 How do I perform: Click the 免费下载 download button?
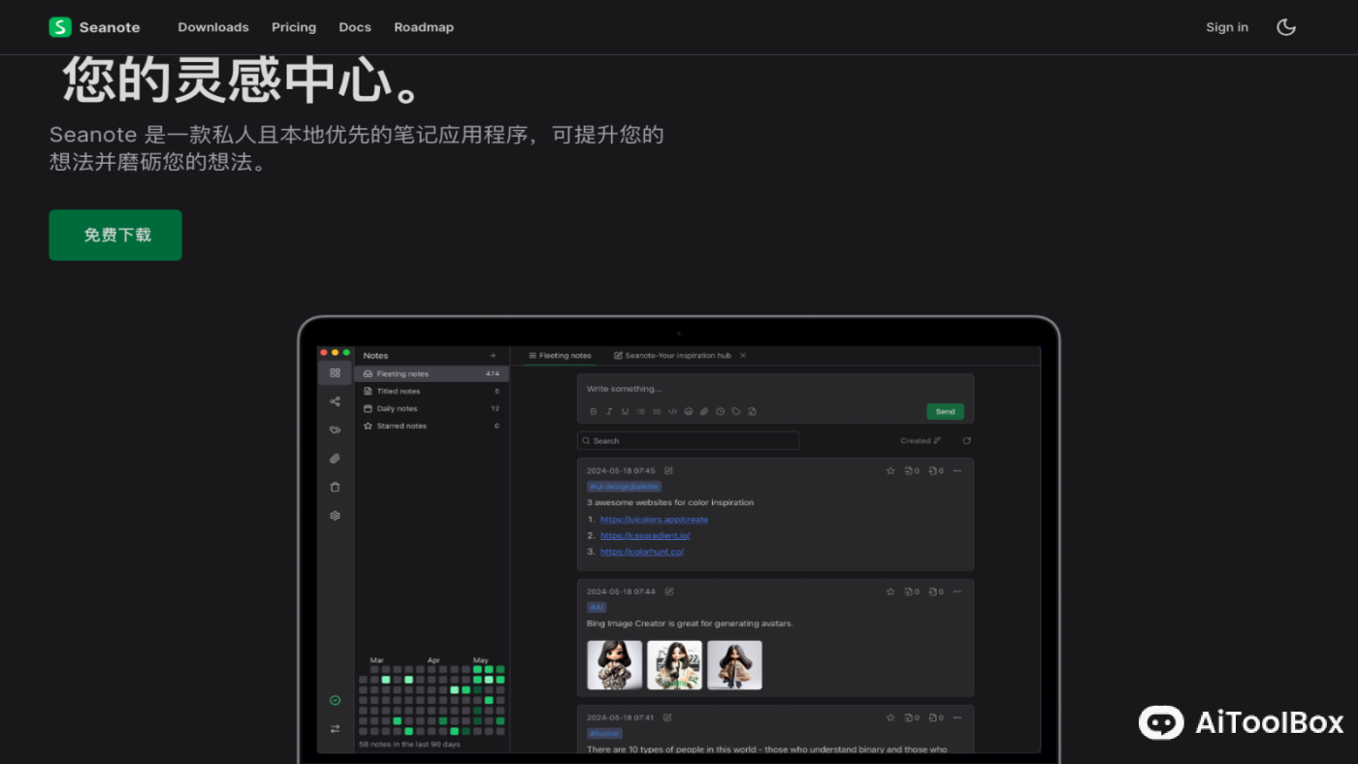click(114, 235)
